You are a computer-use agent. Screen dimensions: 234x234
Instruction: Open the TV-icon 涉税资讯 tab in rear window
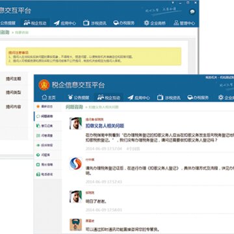(95, 23)
